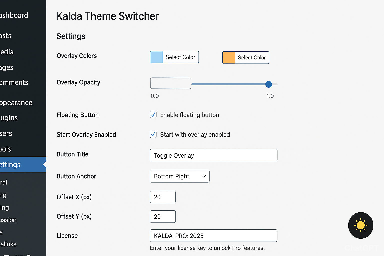
Task: Click the opacity value text box
Action: click(x=170, y=83)
